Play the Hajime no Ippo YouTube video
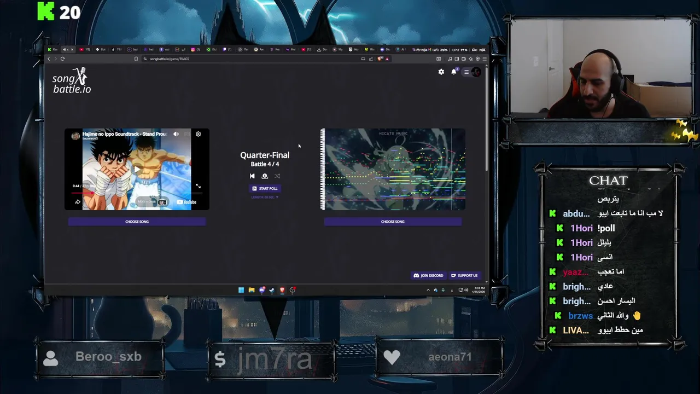The image size is (700, 394). pyautogui.click(x=137, y=169)
